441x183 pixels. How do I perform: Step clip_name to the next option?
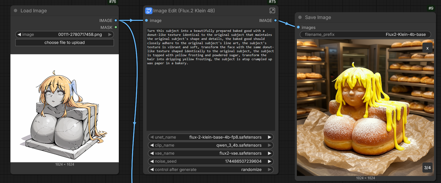tap(269, 145)
